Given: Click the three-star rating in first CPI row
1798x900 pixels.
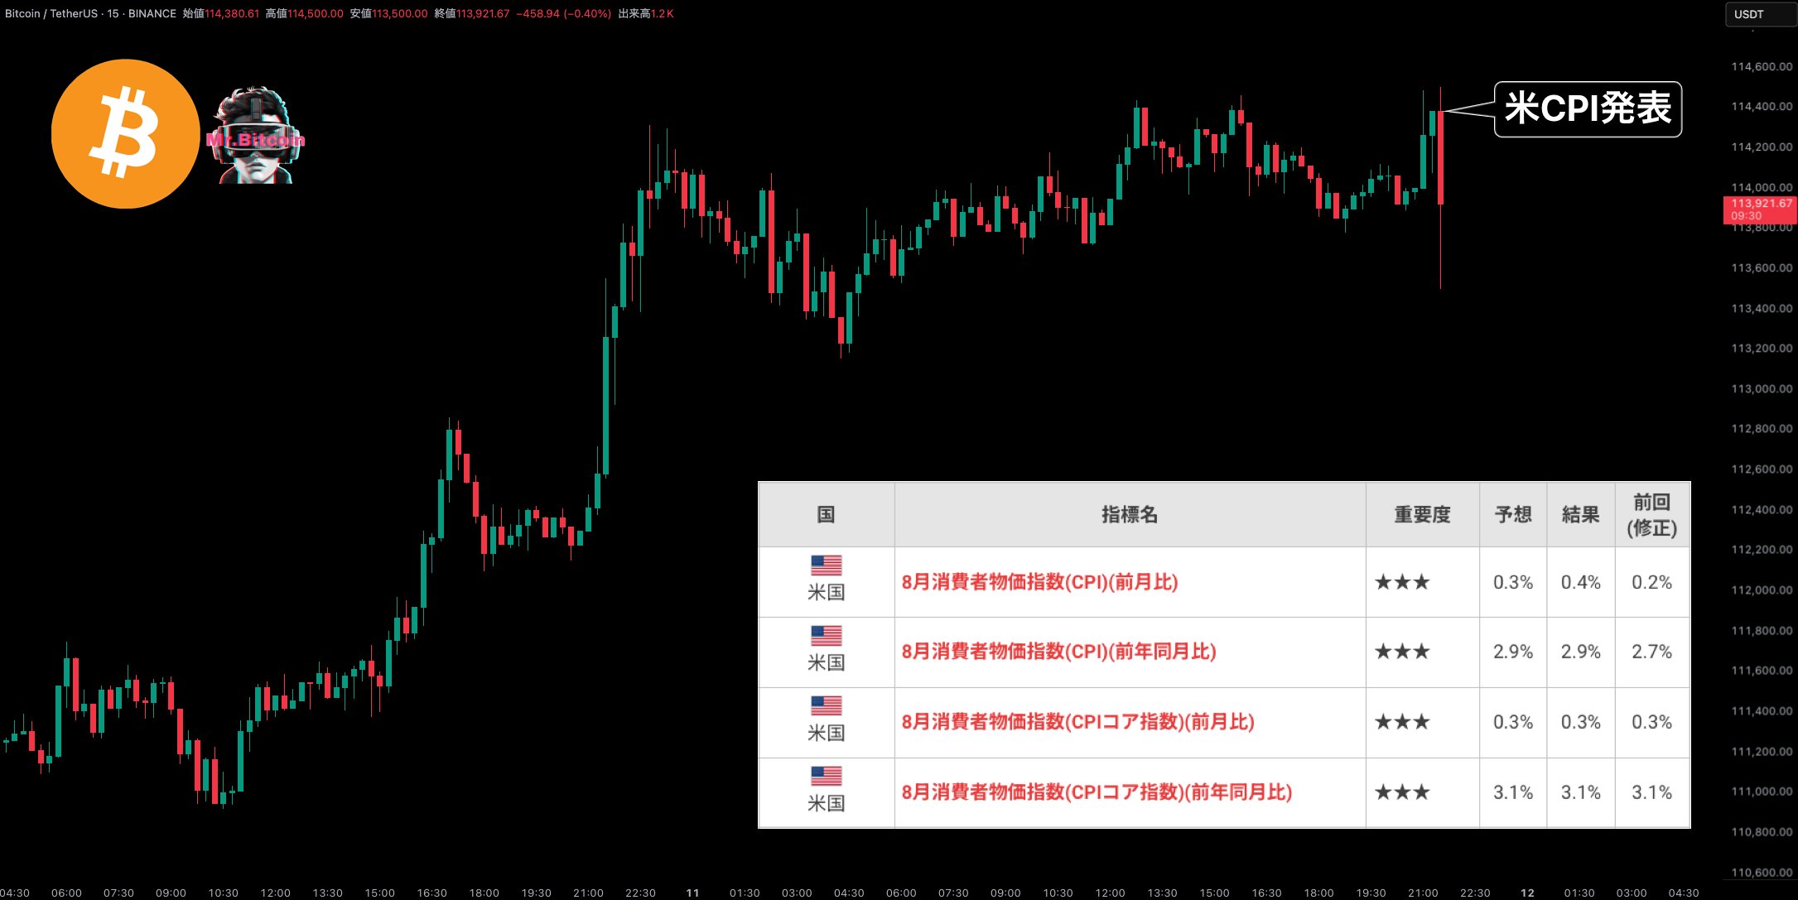Looking at the screenshot, I should pos(1402,582).
